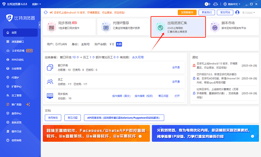
Task: Click the 系统设置 system settings gear icon
Action: pyautogui.click(x=8, y=122)
